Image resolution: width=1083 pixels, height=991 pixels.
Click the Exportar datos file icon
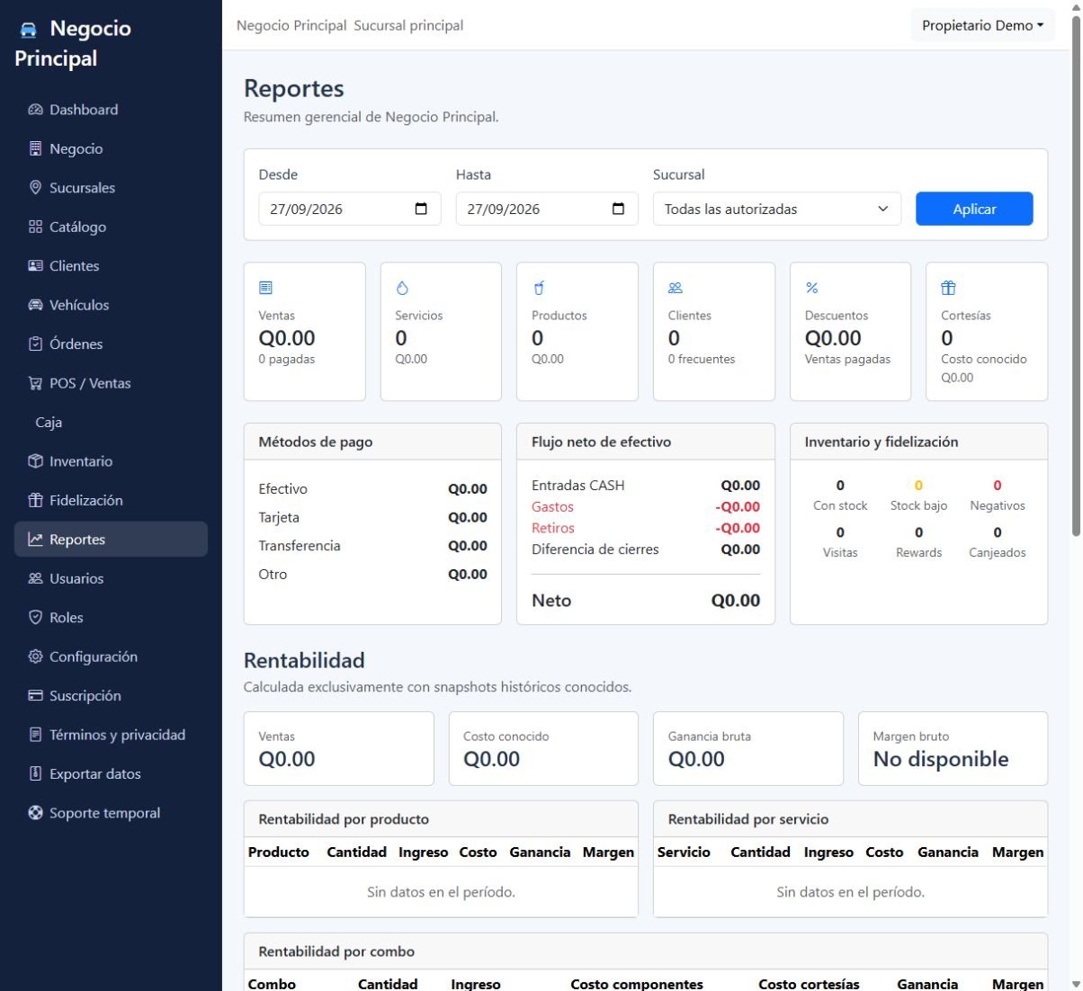35,773
